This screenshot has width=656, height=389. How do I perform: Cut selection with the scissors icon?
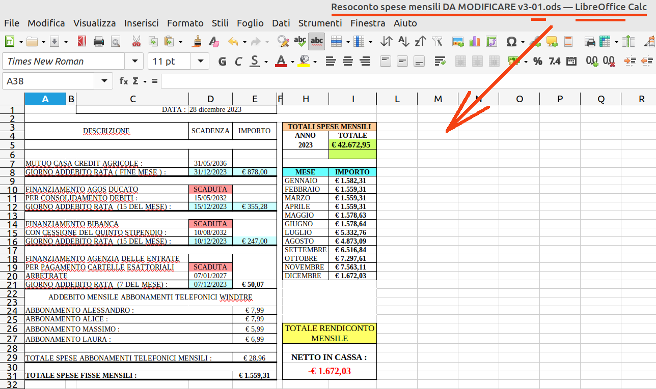pyautogui.click(x=136, y=42)
